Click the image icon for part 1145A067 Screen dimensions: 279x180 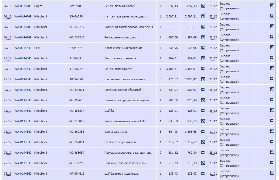pos(272,68)
